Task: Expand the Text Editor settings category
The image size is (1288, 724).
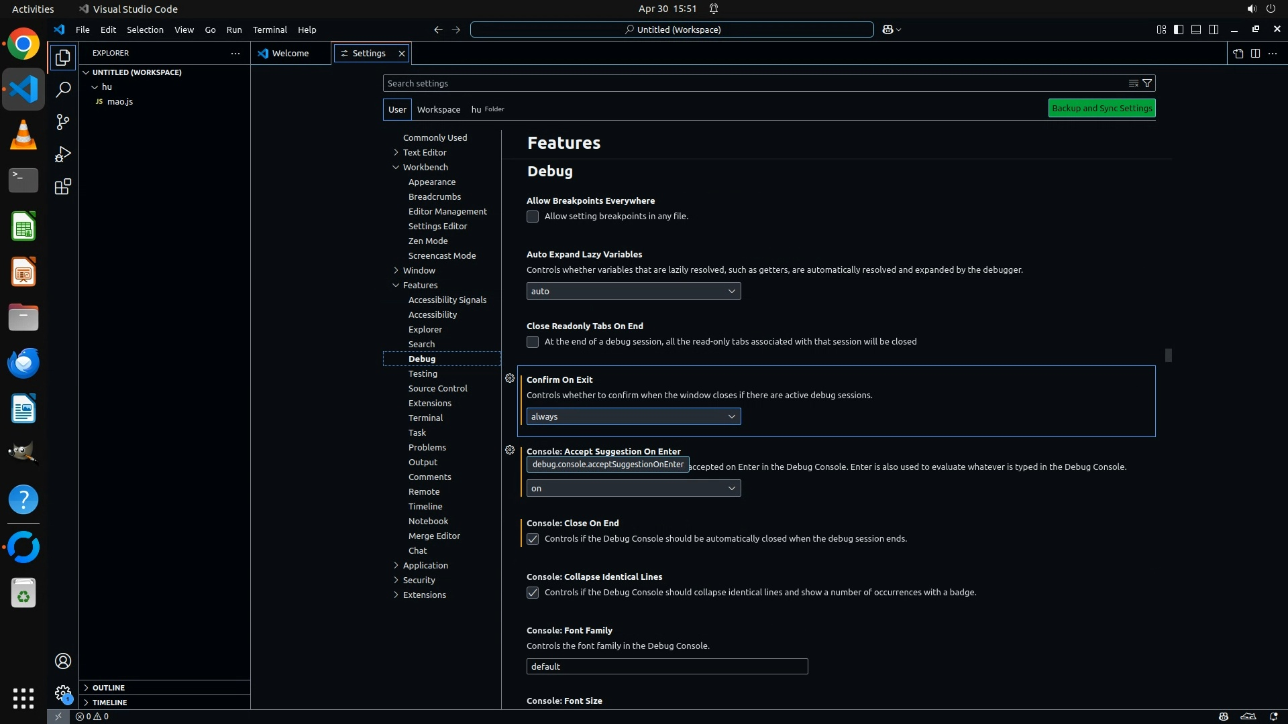Action: (x=396, y=152)
